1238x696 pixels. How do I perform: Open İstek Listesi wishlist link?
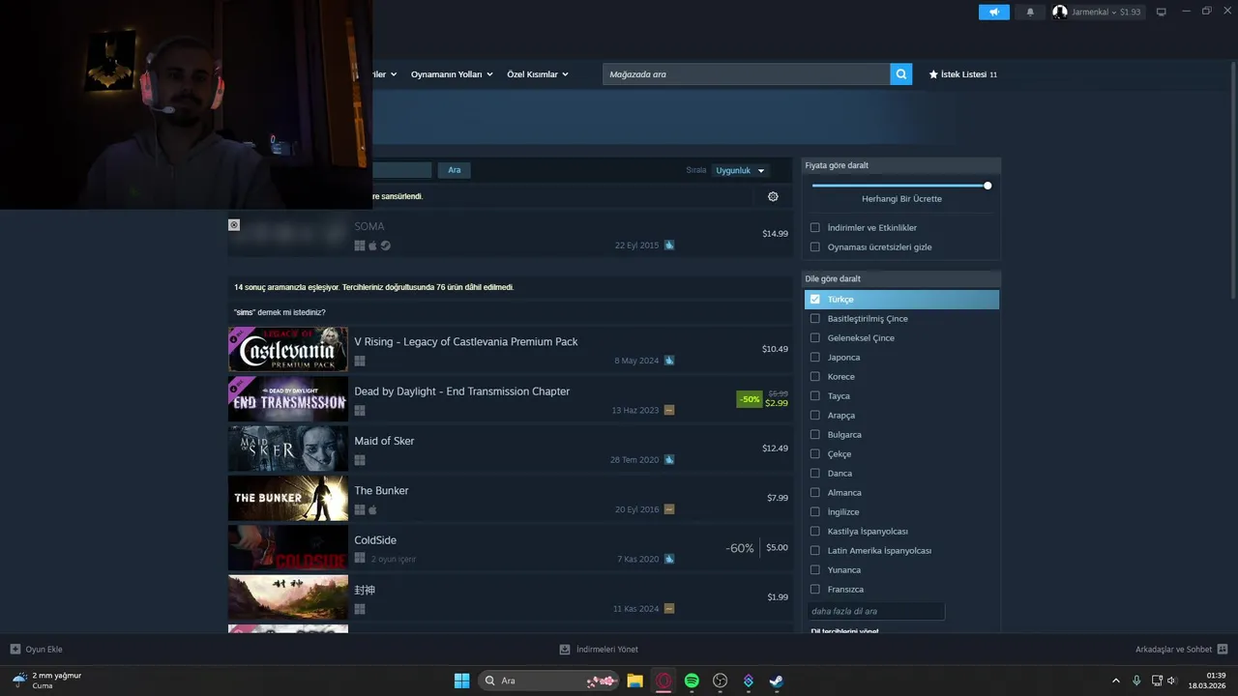tap(963, 74)
